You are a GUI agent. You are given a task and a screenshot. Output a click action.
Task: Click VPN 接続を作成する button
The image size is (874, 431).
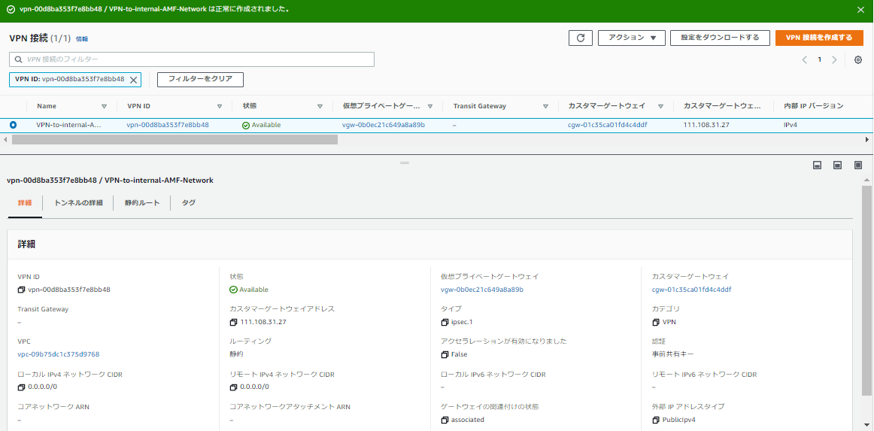818,38
